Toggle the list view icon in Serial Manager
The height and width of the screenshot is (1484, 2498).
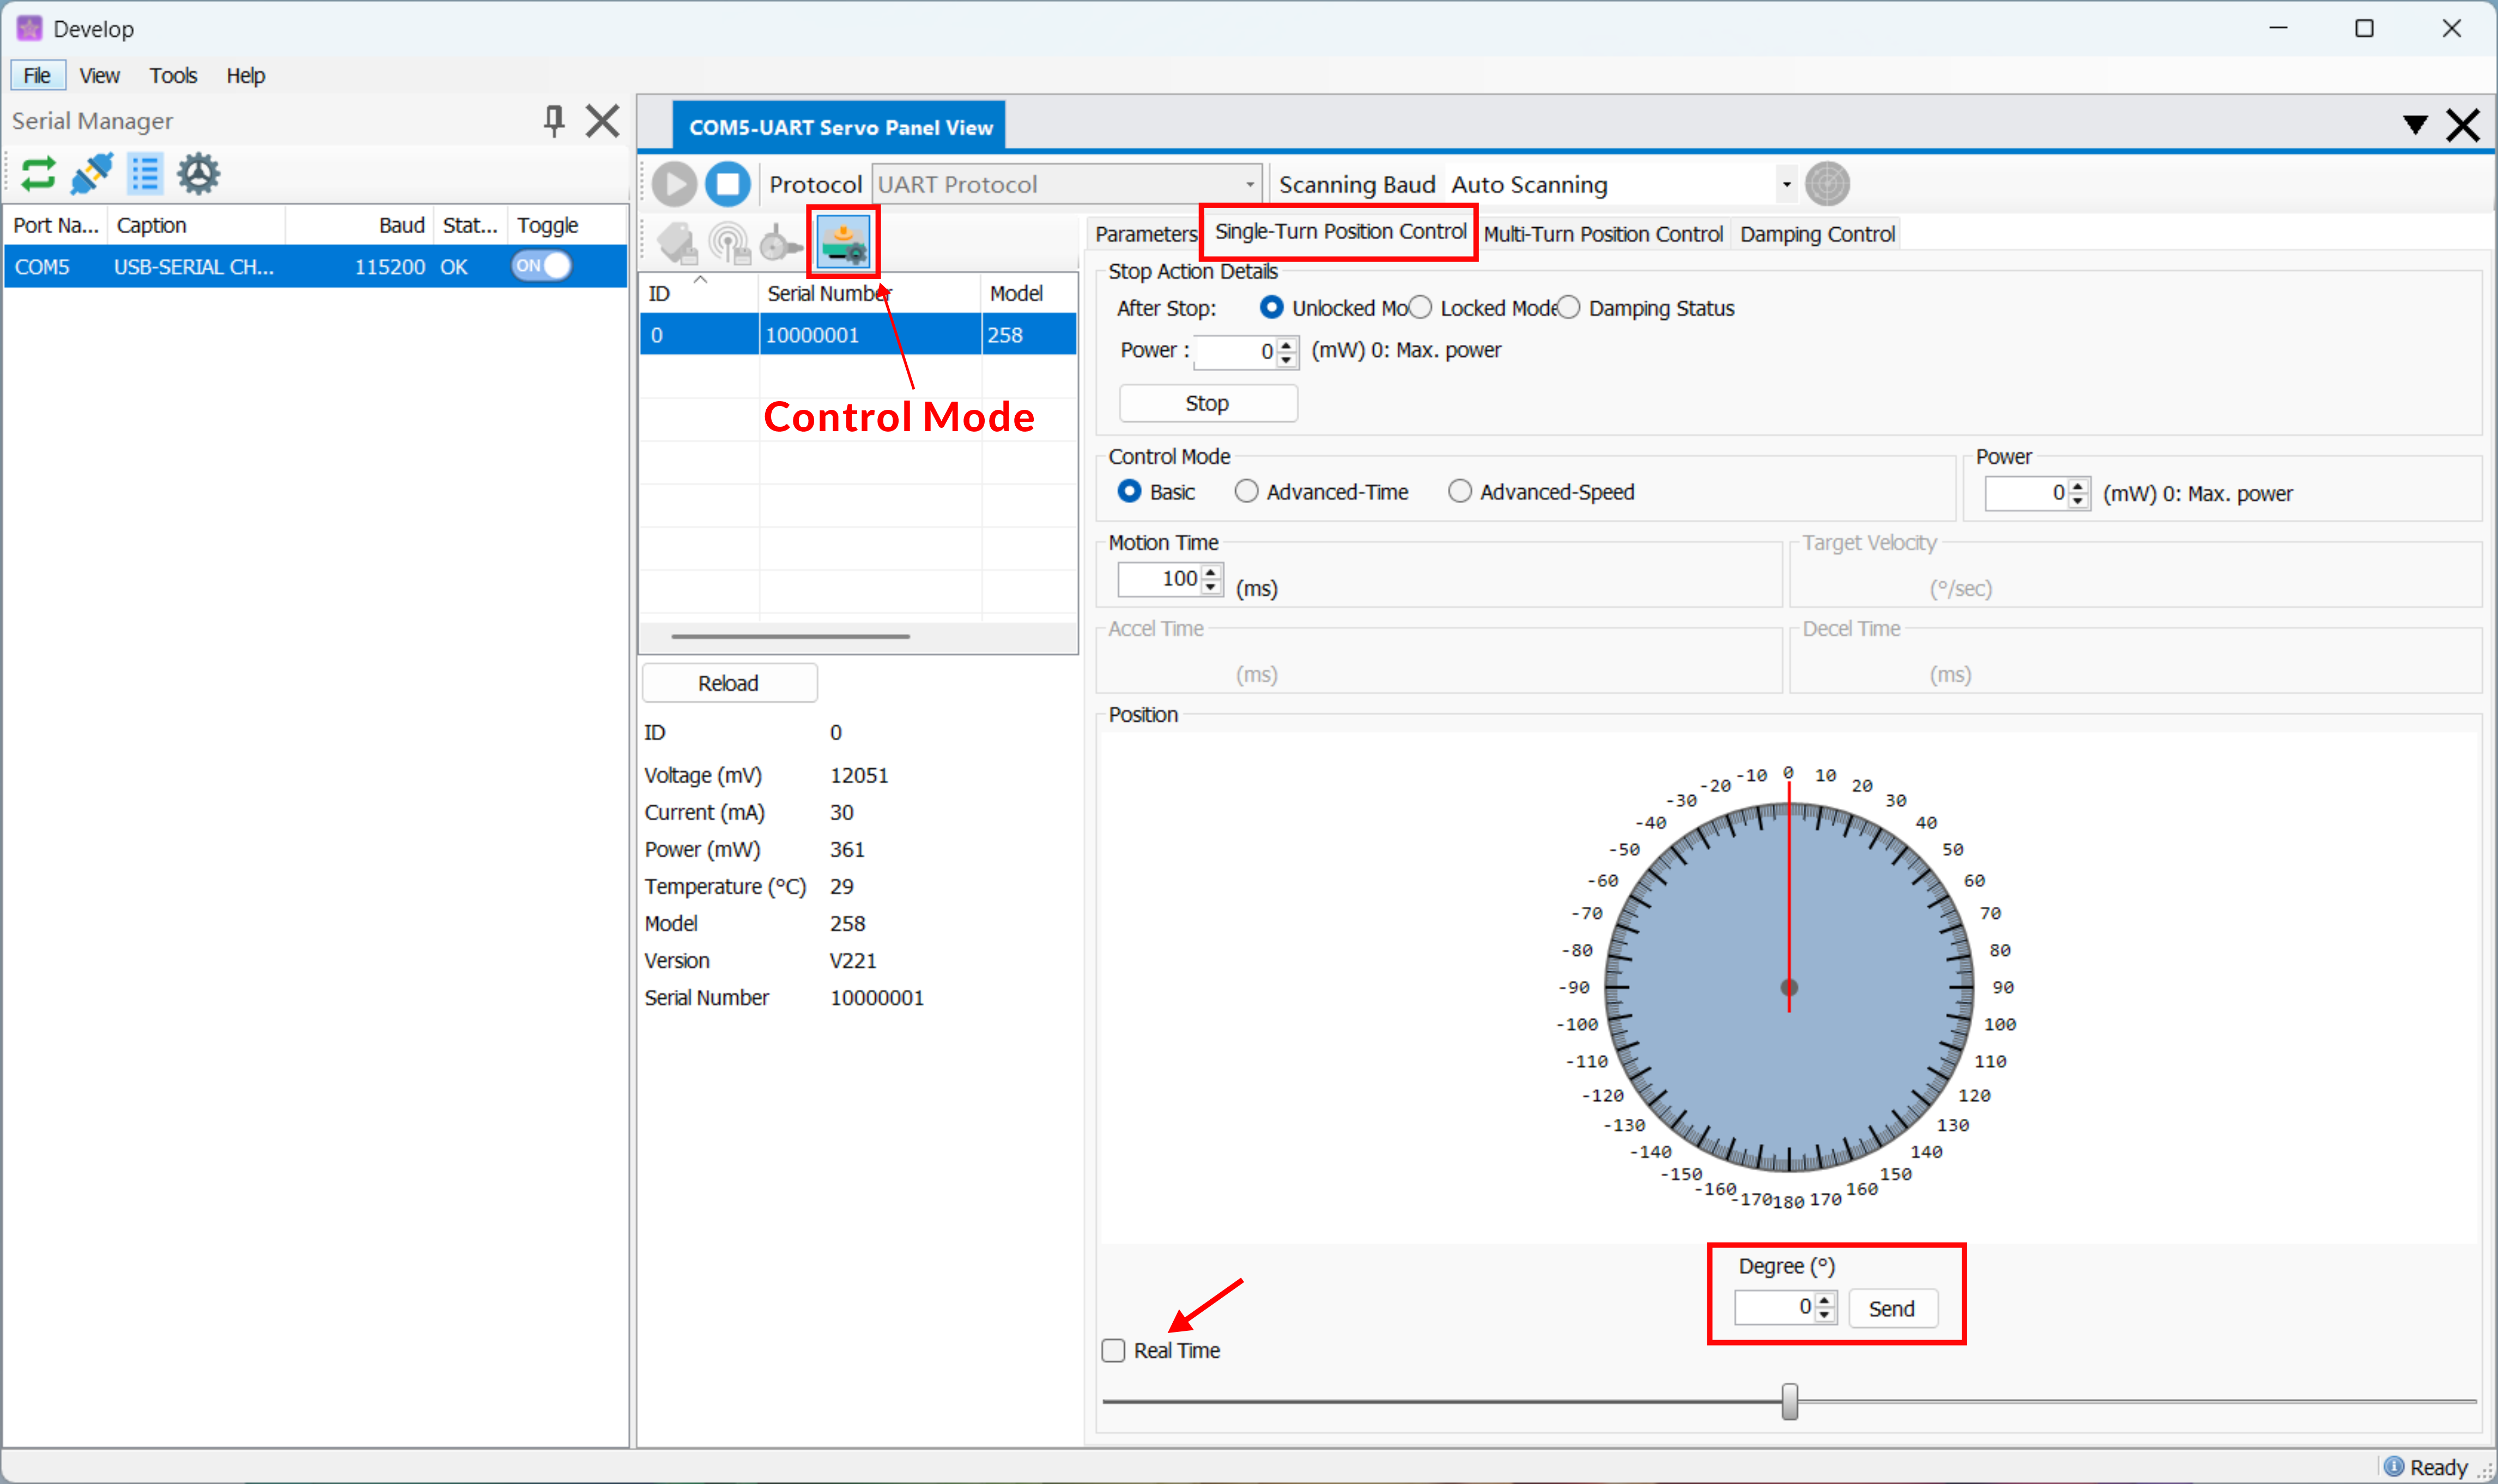145,174
